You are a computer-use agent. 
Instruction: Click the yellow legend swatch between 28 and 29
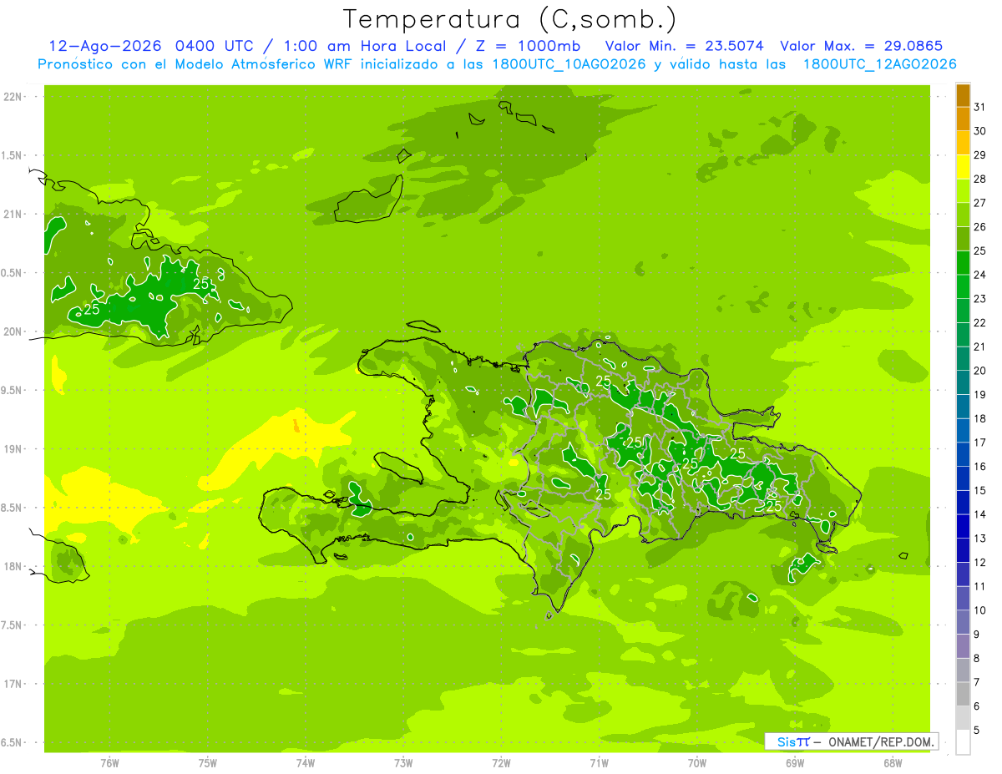point(963,167)
